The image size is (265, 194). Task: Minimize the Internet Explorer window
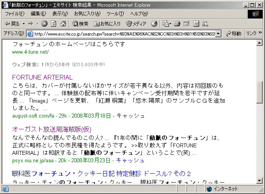coord(246,5)
